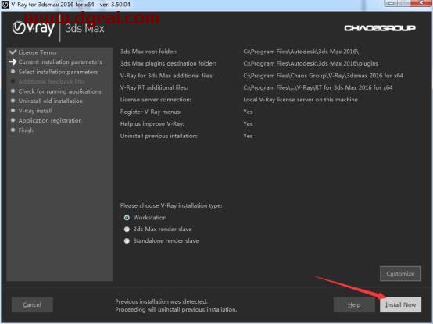Click the greyed Additional feedback info step
This screenshot has width=433, height=324.
(x=52, y=81)
